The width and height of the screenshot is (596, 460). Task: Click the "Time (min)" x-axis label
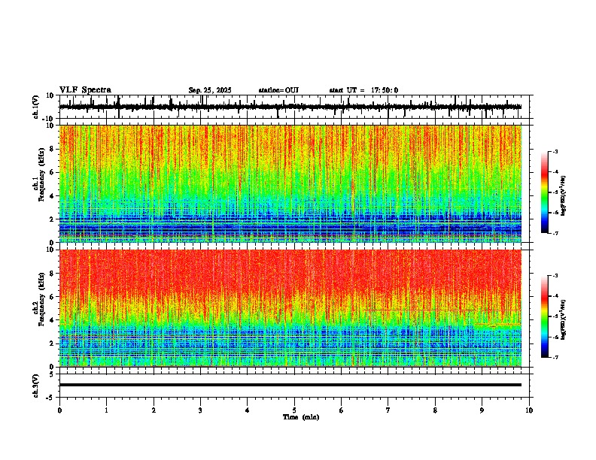(301, 417)
